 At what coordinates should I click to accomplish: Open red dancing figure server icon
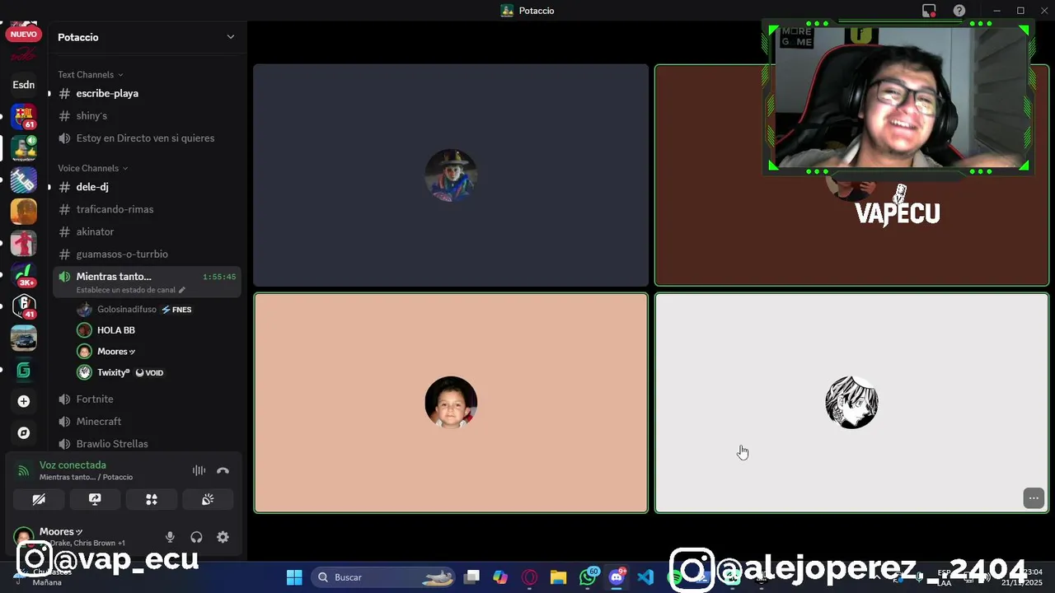[23, 243]
